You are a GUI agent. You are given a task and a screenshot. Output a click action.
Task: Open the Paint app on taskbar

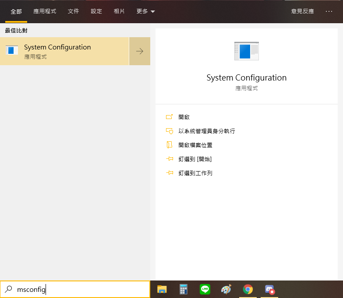click(226, 289)
